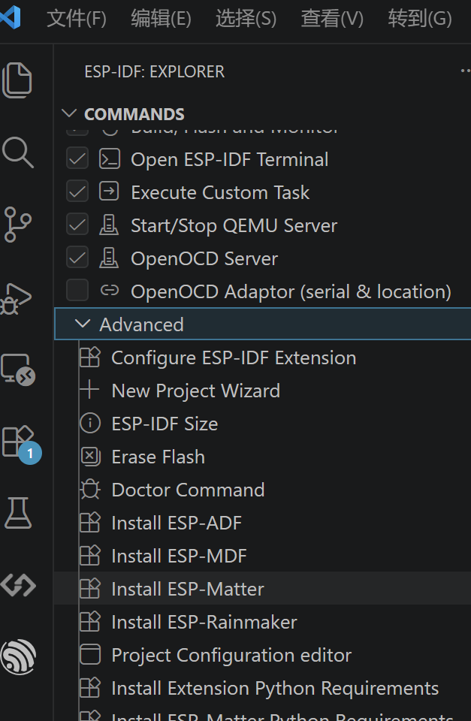Viewport: 471px width, 721px height.
Task: Click the terminal icon beside Open ESP-IDF Terminal
Action: tap(110, 159)
